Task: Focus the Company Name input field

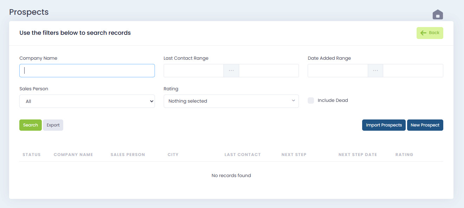Action: pyautogui.click(x=87, y=71)
